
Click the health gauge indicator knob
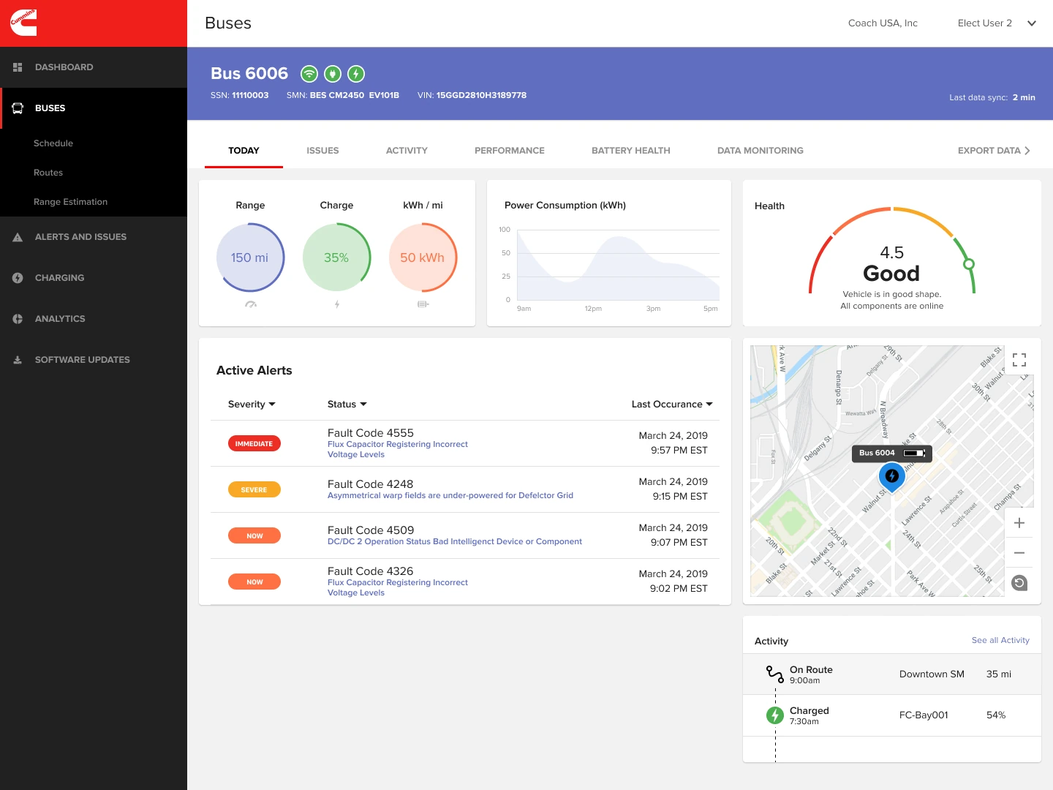pyautogui.click(x=969, y=264)
